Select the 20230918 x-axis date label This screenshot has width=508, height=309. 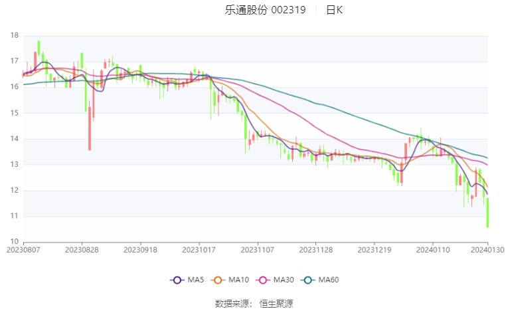(140, 251)
